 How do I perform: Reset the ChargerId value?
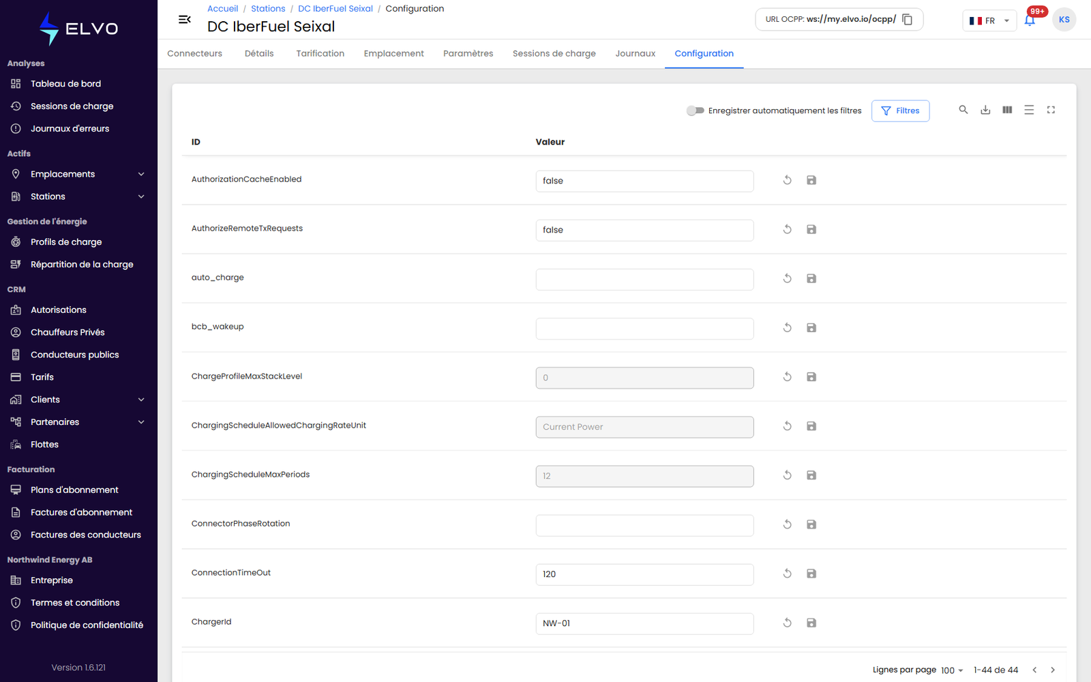(x=787, y=623)
